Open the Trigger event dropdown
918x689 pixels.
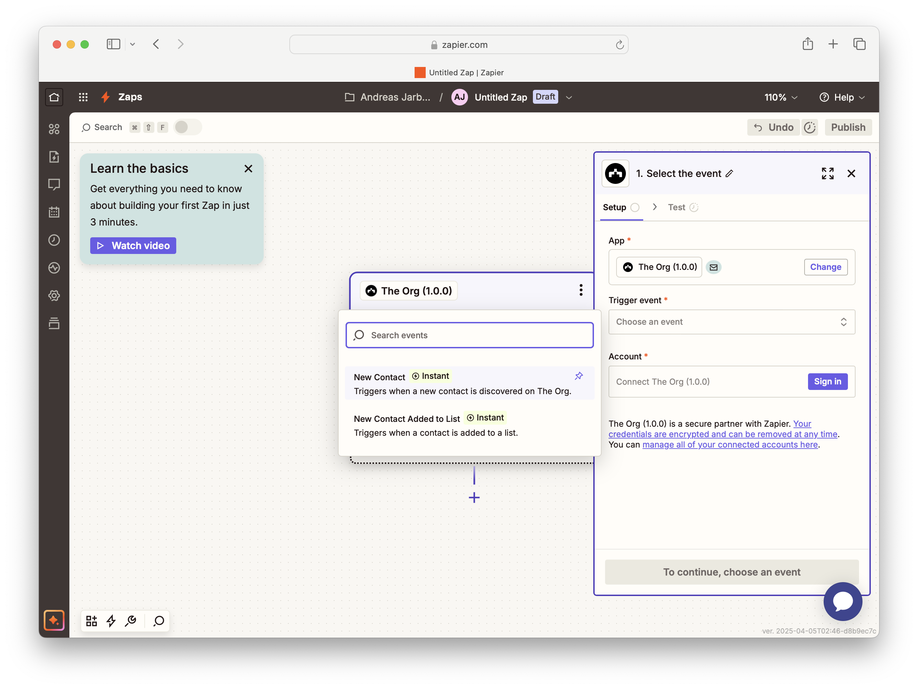coord(731,322)
